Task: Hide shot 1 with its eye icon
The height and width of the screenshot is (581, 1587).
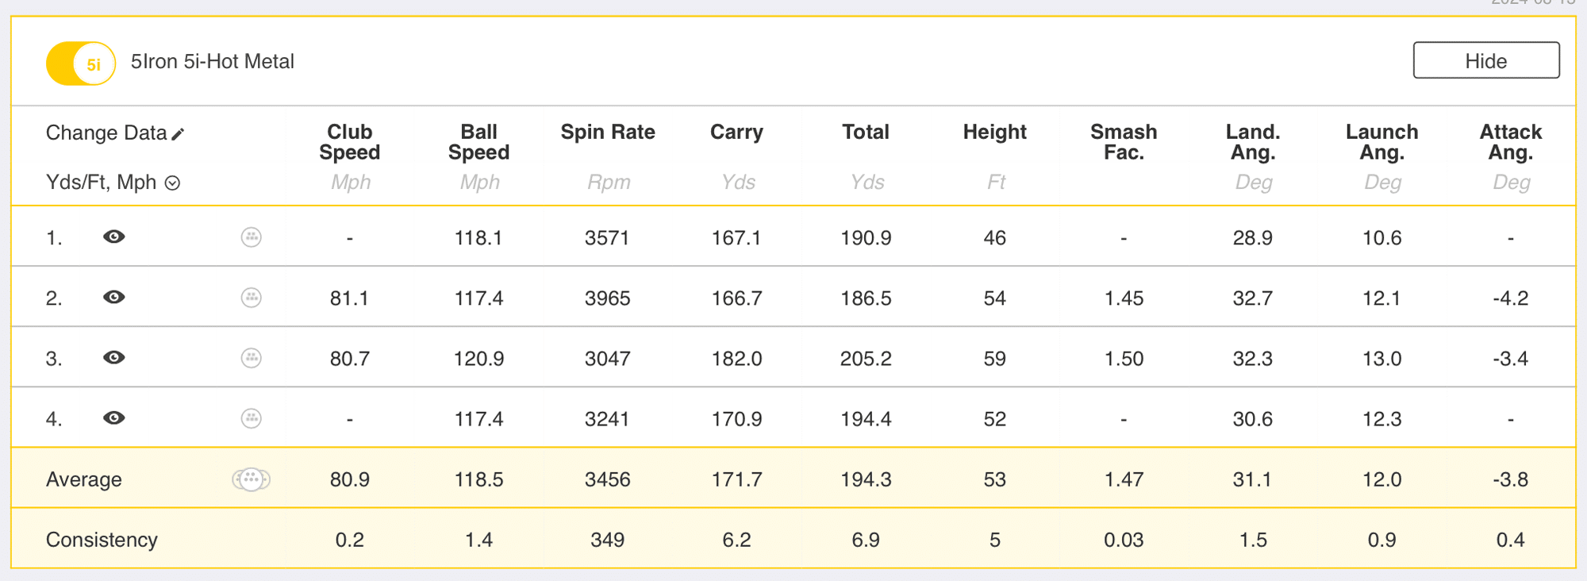Action: pyautogui.click(x=114, y=237)
